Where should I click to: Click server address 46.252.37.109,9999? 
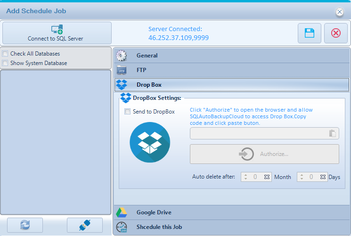pos(179,38)
